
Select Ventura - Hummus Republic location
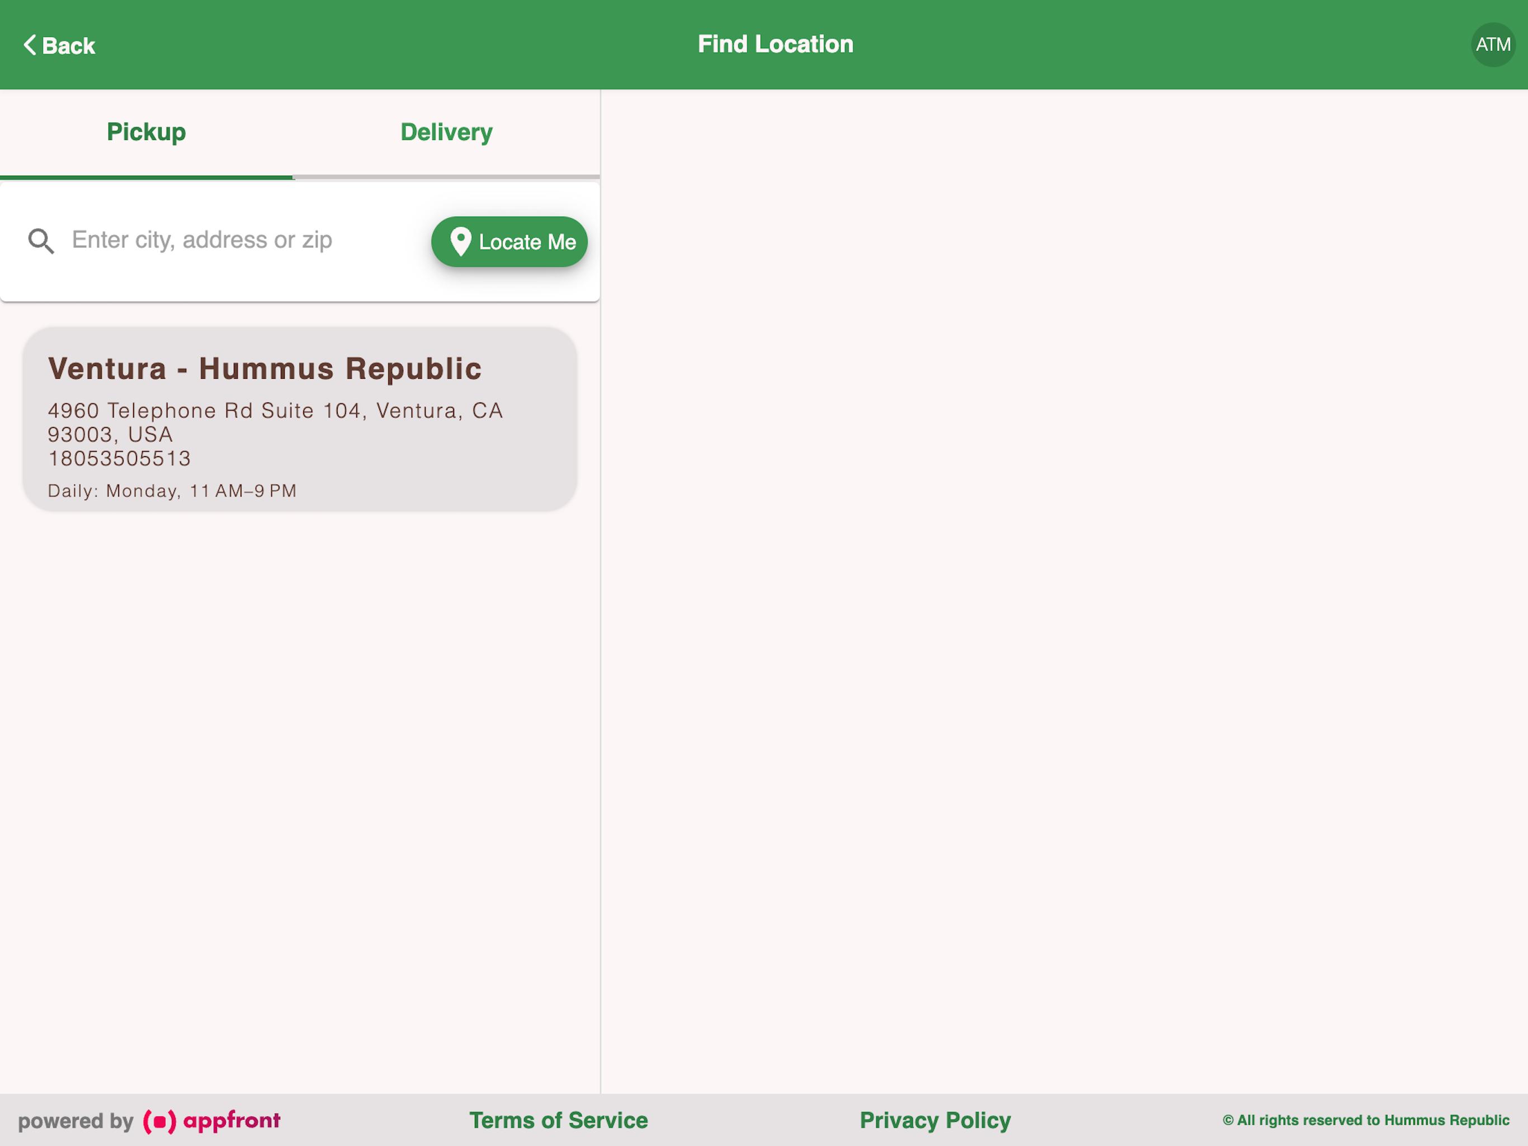[x=300, y=419]
